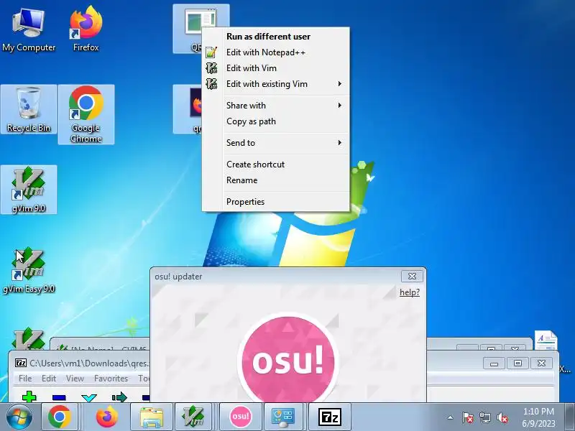Click the muted volume tray icon
The width and height of the screenshot is (575, 431).
pyautogui.click(x=502, y=417)
